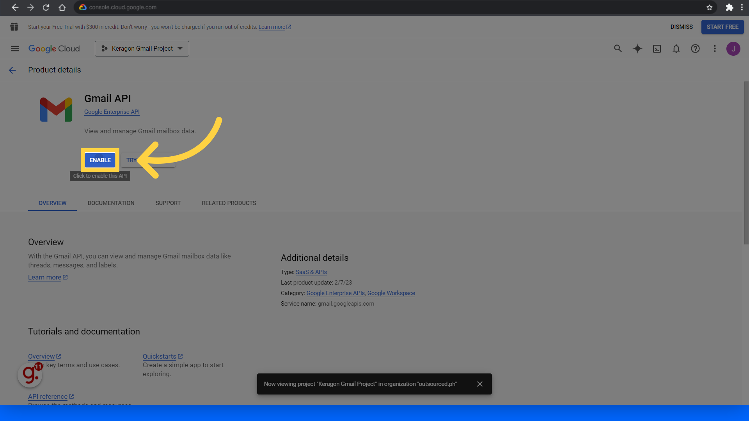Open the SaaS & APIs type link

[311, 272]
